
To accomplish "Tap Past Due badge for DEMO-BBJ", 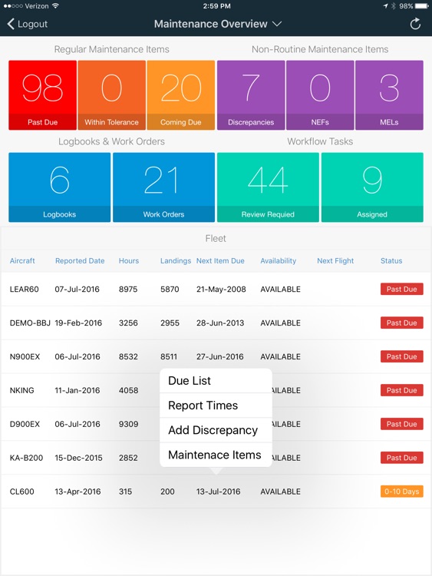I will pos(402,323).
